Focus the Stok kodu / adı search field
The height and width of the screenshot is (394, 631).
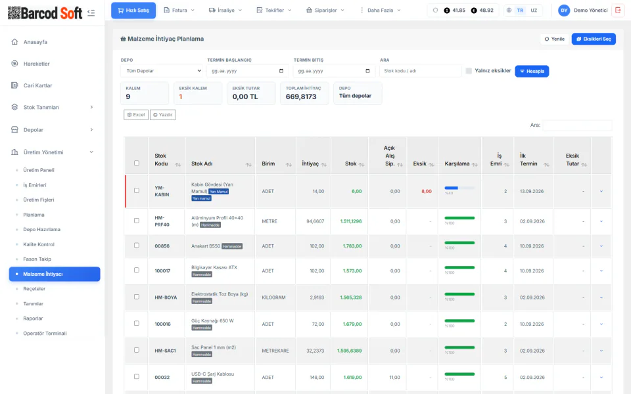(x=421, y=71)
